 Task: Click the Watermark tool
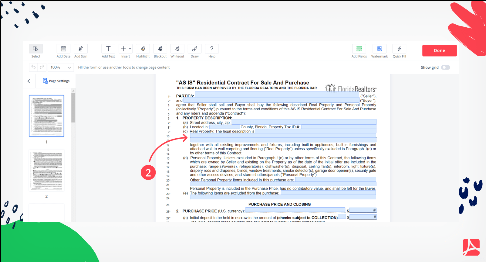(380, 49)
